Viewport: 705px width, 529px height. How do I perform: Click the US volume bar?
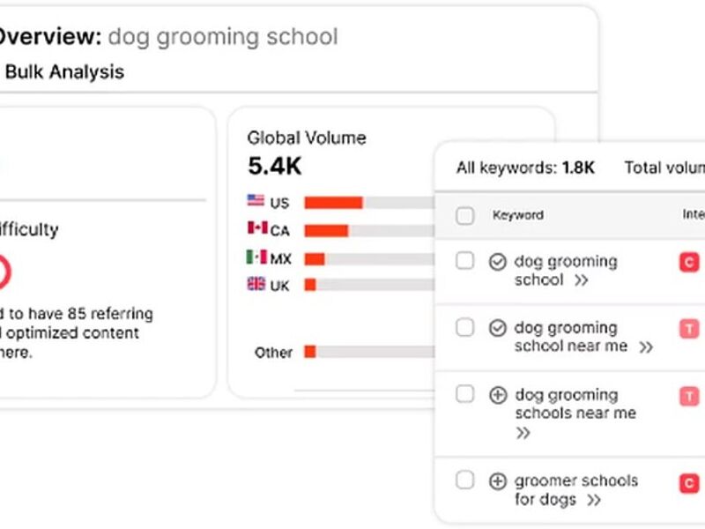[369, 203]
